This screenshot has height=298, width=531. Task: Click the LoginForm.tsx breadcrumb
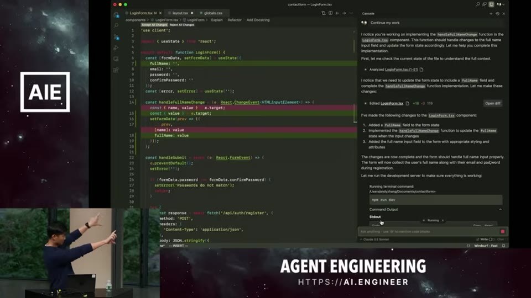coord(166,20)
